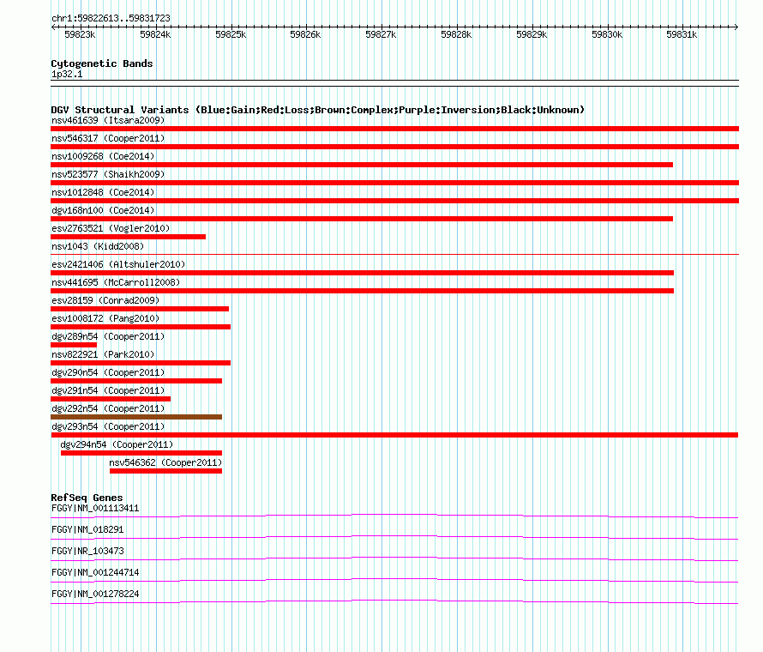Click the 59827k ruler position
Screen dimensions: 763x652
coord(381,35)
